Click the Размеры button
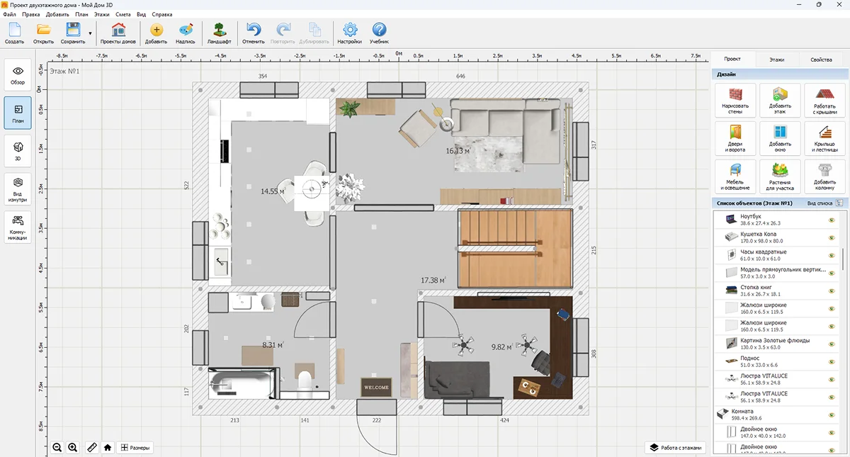The width and height of the screenshot is (850, 457). point(135,447)
